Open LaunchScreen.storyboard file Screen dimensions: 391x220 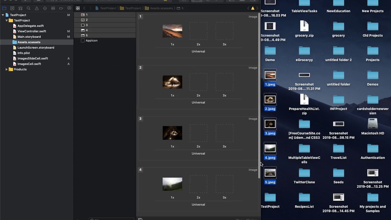point(36,48)
